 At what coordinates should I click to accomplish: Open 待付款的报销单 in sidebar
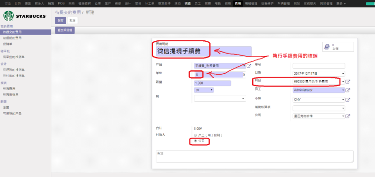pos(14,76)
